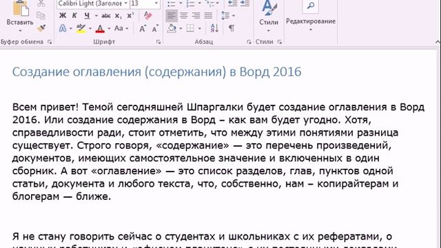
Task: Align text left
Action: coord(172,15)
